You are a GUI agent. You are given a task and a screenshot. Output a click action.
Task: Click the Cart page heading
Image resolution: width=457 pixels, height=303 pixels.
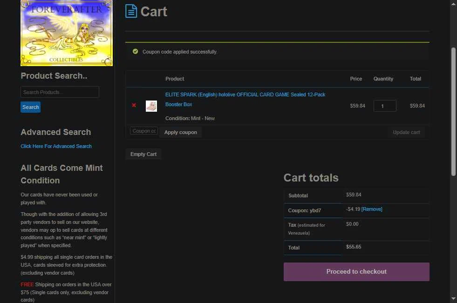pos(154,12)
